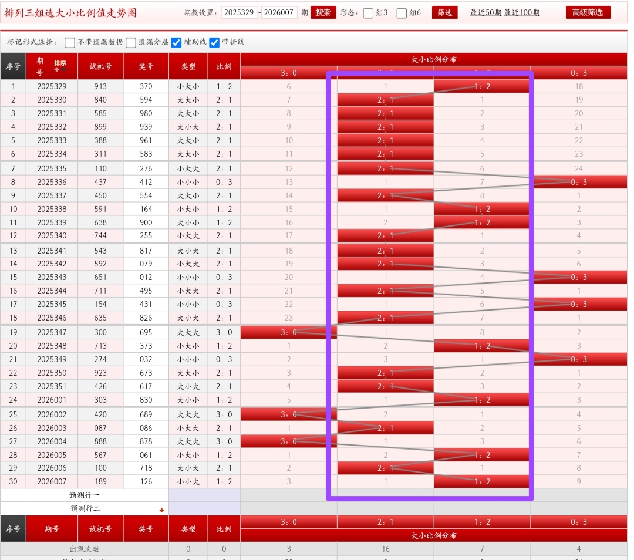Click the 2:1 marker for period 2025330
The width and height of the screenshot is (634, 560).
[385, 100]
